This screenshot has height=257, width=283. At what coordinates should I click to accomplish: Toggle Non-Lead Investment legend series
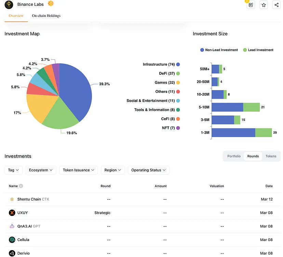click(x=219, y=50)
